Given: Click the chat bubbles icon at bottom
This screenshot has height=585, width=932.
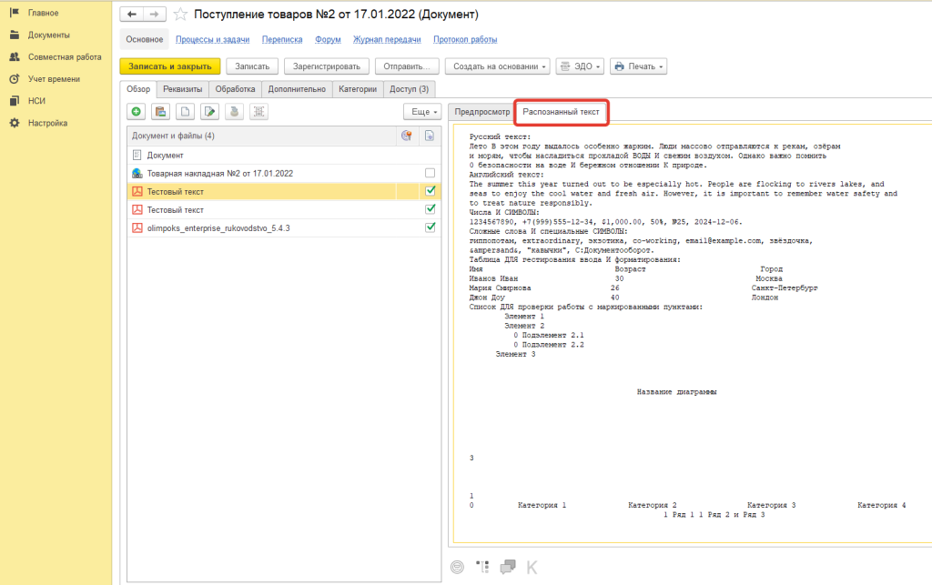Looking at the screenshot, I should click(508, 567).
